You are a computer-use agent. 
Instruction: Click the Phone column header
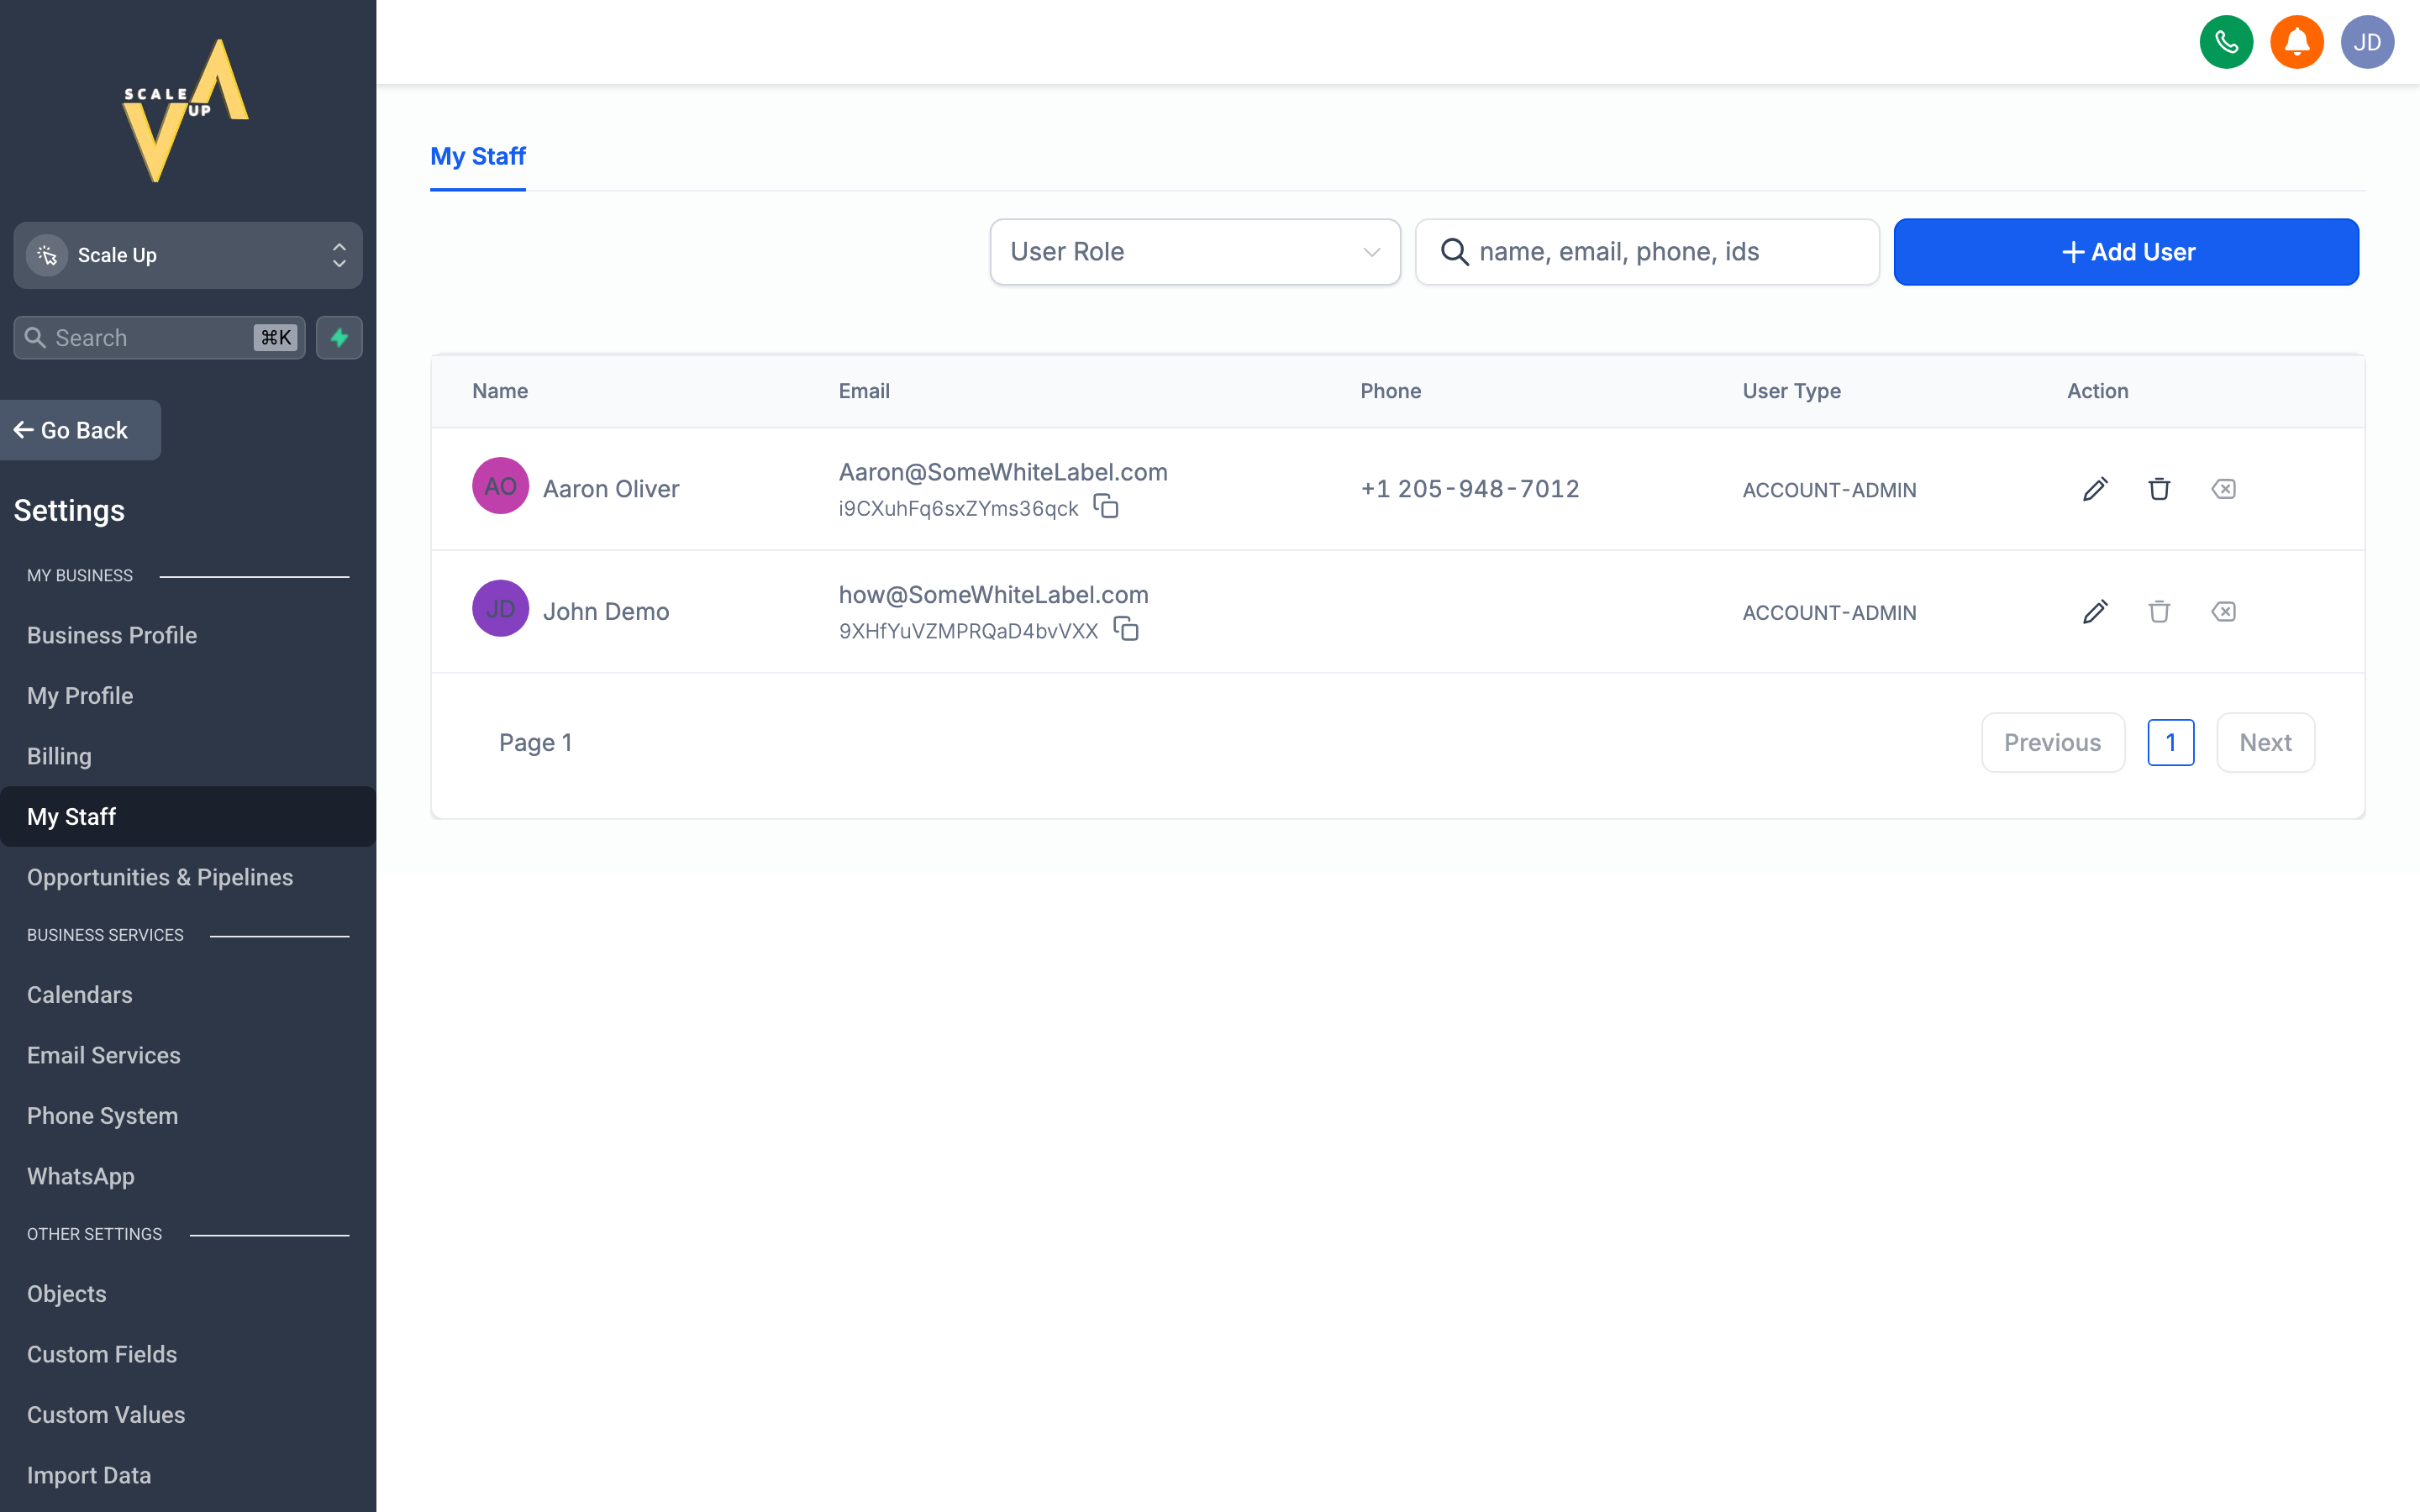click(1390, 391)
